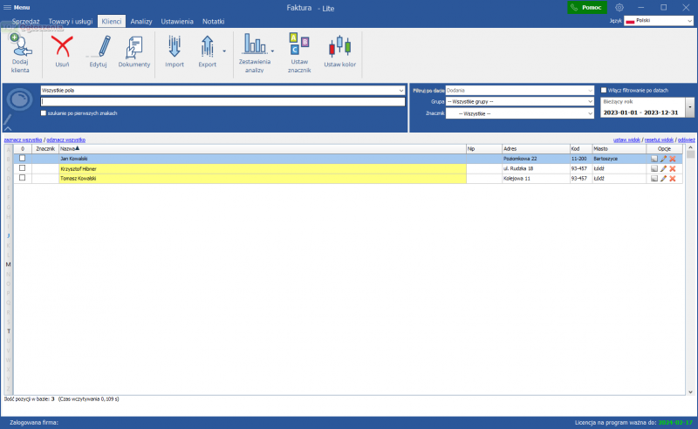Click the Import icon
The image size is (698, 429).
[174, 47]
